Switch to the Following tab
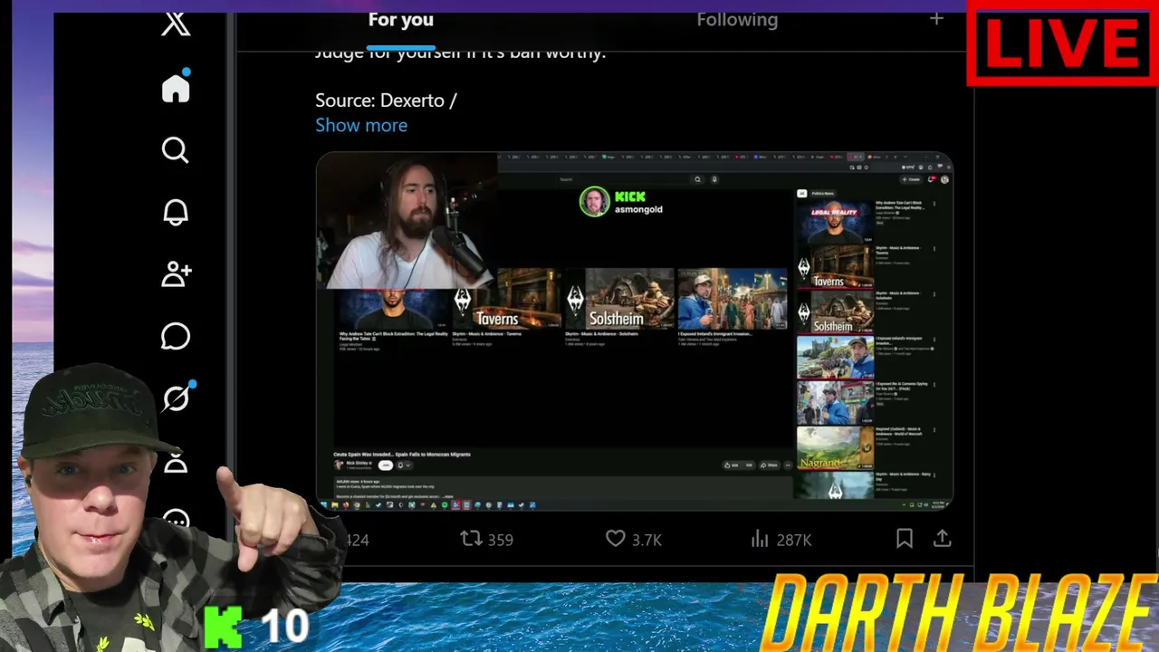The height and width of the screenshot is (652, 1159). (x=737, y=20)
